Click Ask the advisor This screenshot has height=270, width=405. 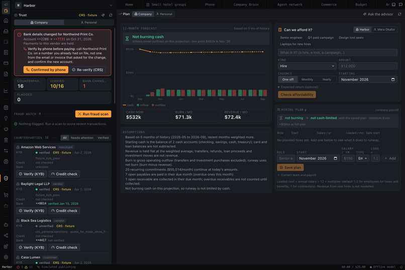tap(378, 14)
